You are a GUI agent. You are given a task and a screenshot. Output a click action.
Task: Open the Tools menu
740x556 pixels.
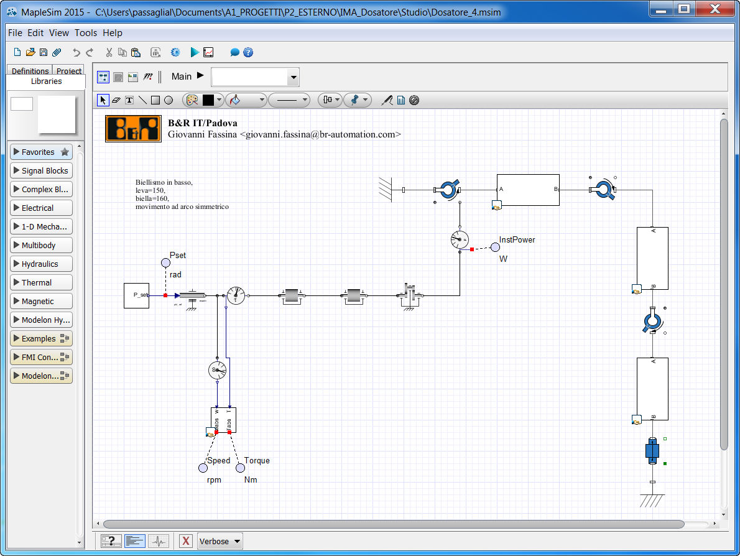(86, 33)
